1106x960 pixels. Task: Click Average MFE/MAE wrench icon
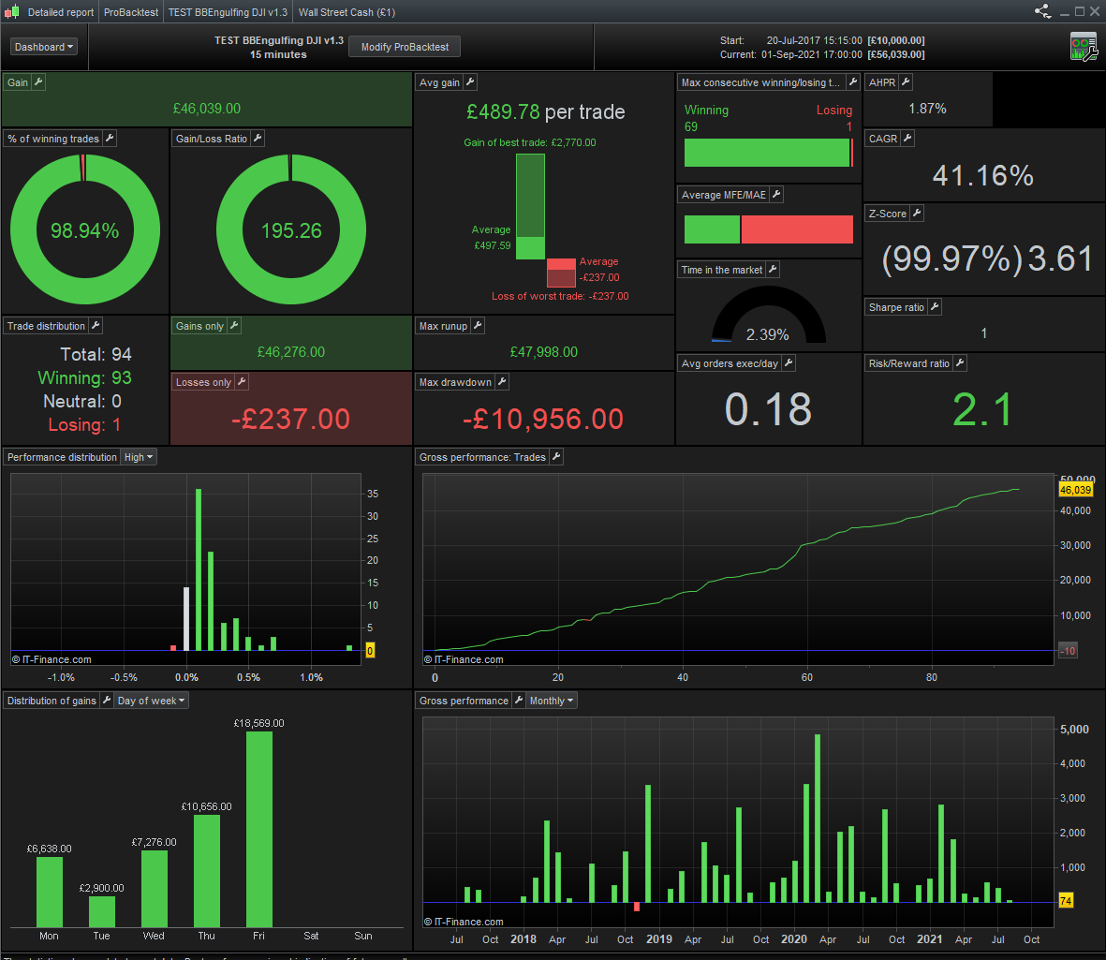point(776,195)
